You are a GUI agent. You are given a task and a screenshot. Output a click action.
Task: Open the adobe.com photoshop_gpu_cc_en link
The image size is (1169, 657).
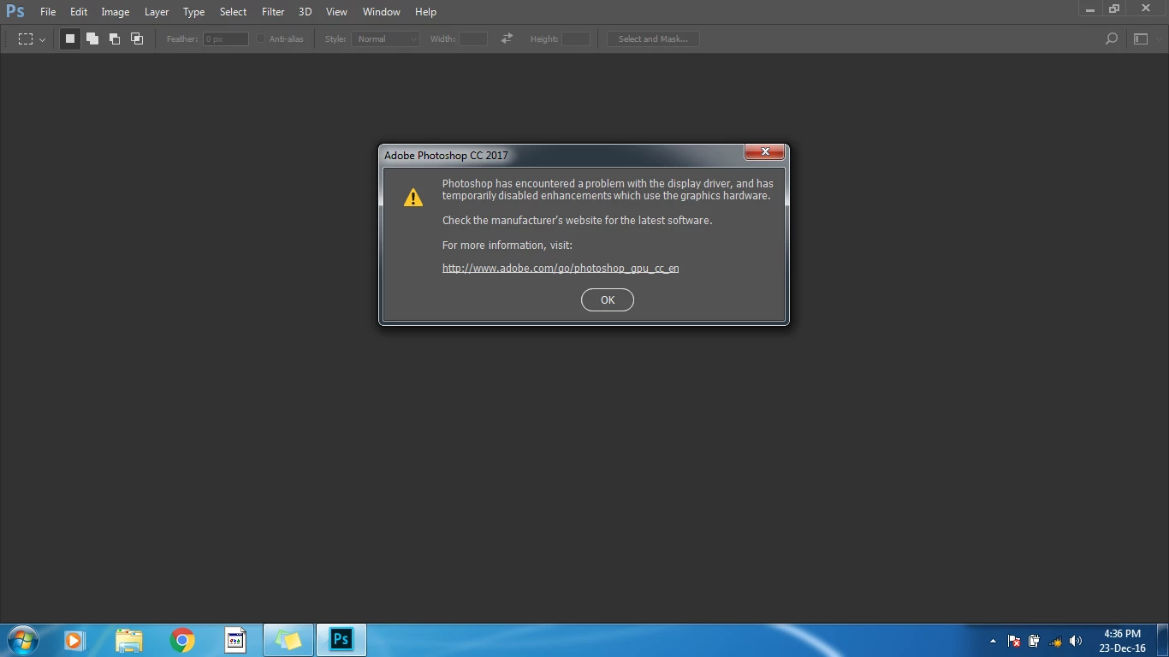click(x=561, y=268)
